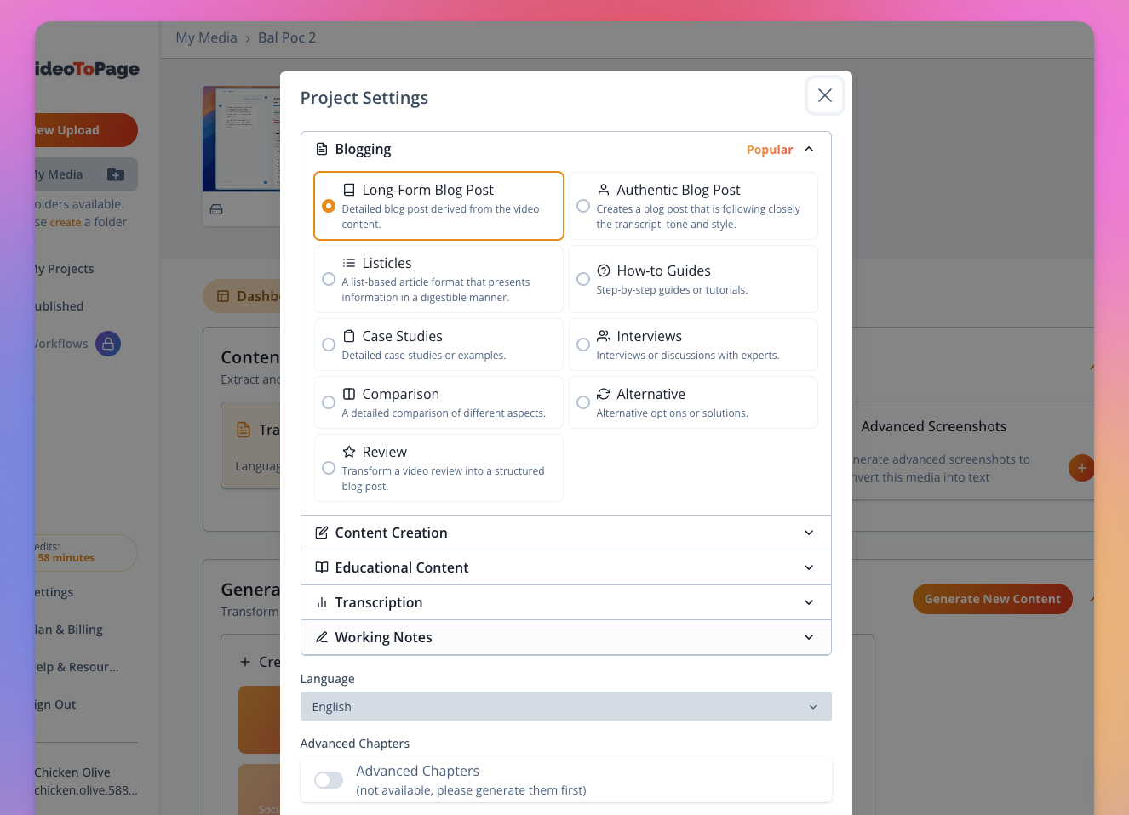Collapse the Blogging section
1129x815 pixels.
click(x=808, y=149)
